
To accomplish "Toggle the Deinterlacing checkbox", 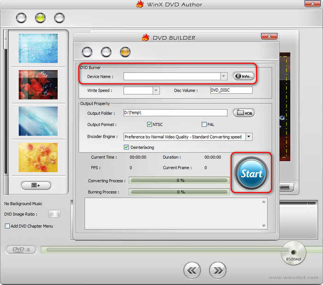I will [x=126, y=147].
